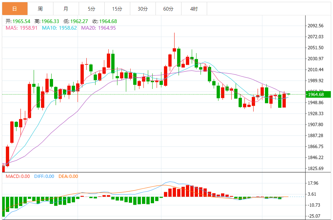Viewport: 333px width, 220px height.
Task: Open the 15分 timeframe tab
Action: (117, 9)
